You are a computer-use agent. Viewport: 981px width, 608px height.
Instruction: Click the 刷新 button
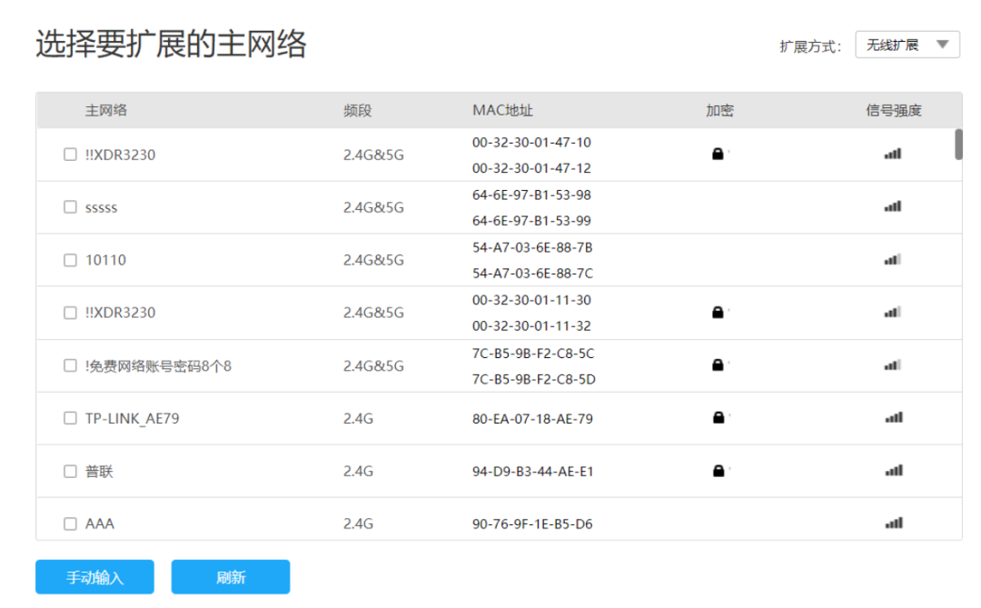tap(230, 577)
